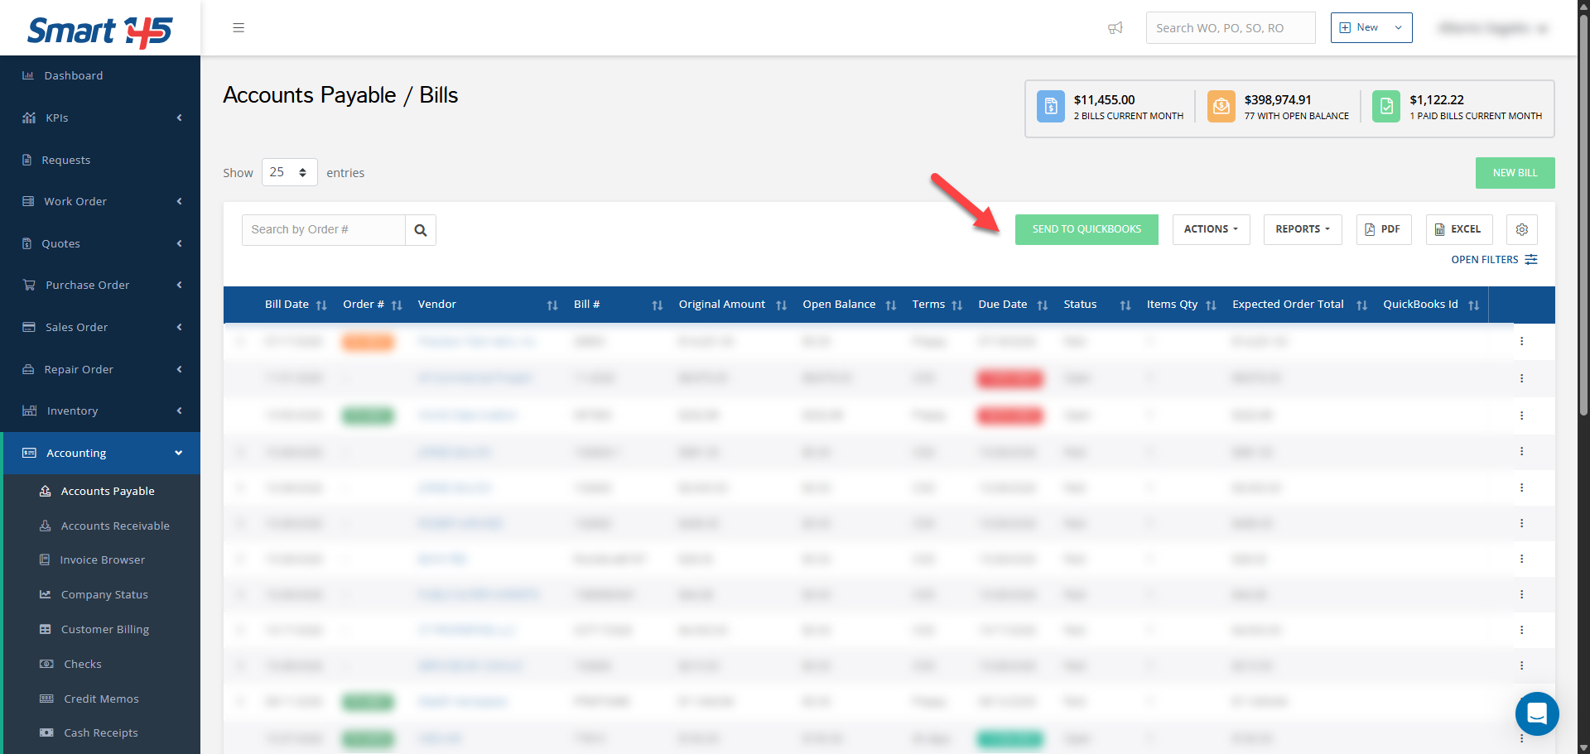The height and width of the screenshot is (754, 1590).
Task: Open row options for first bill
Action: (1521, 341)
